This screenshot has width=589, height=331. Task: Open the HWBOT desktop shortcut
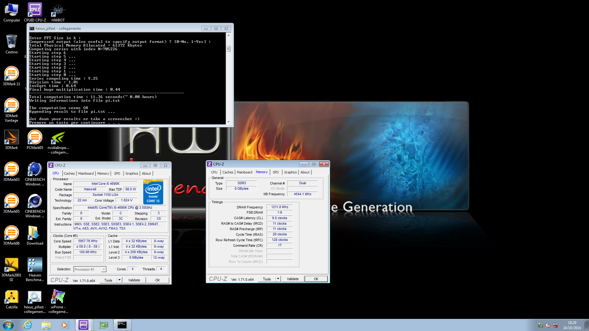pyautogui.click(x=58, y=13)
